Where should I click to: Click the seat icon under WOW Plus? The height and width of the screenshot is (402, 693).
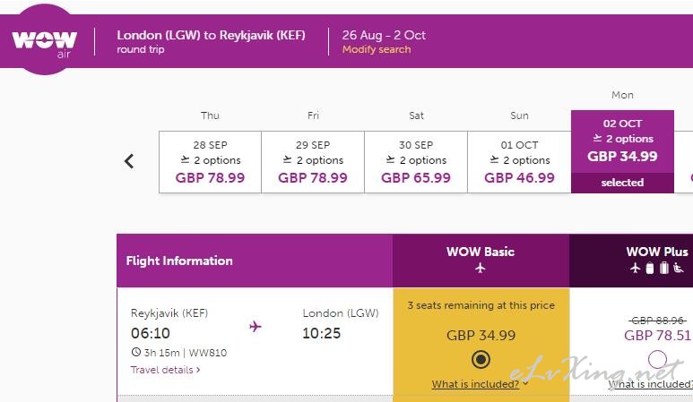click(679, 268)
